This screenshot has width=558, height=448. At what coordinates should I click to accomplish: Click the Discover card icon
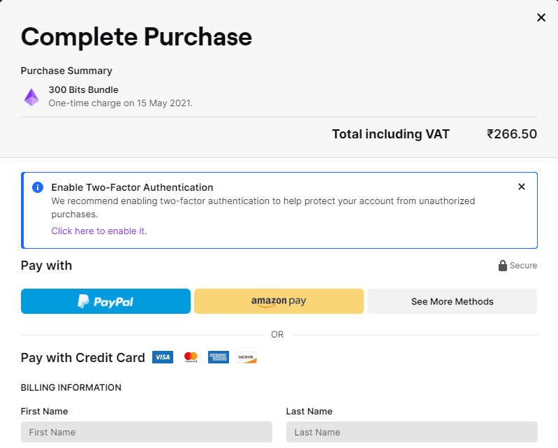click(246, 357)
